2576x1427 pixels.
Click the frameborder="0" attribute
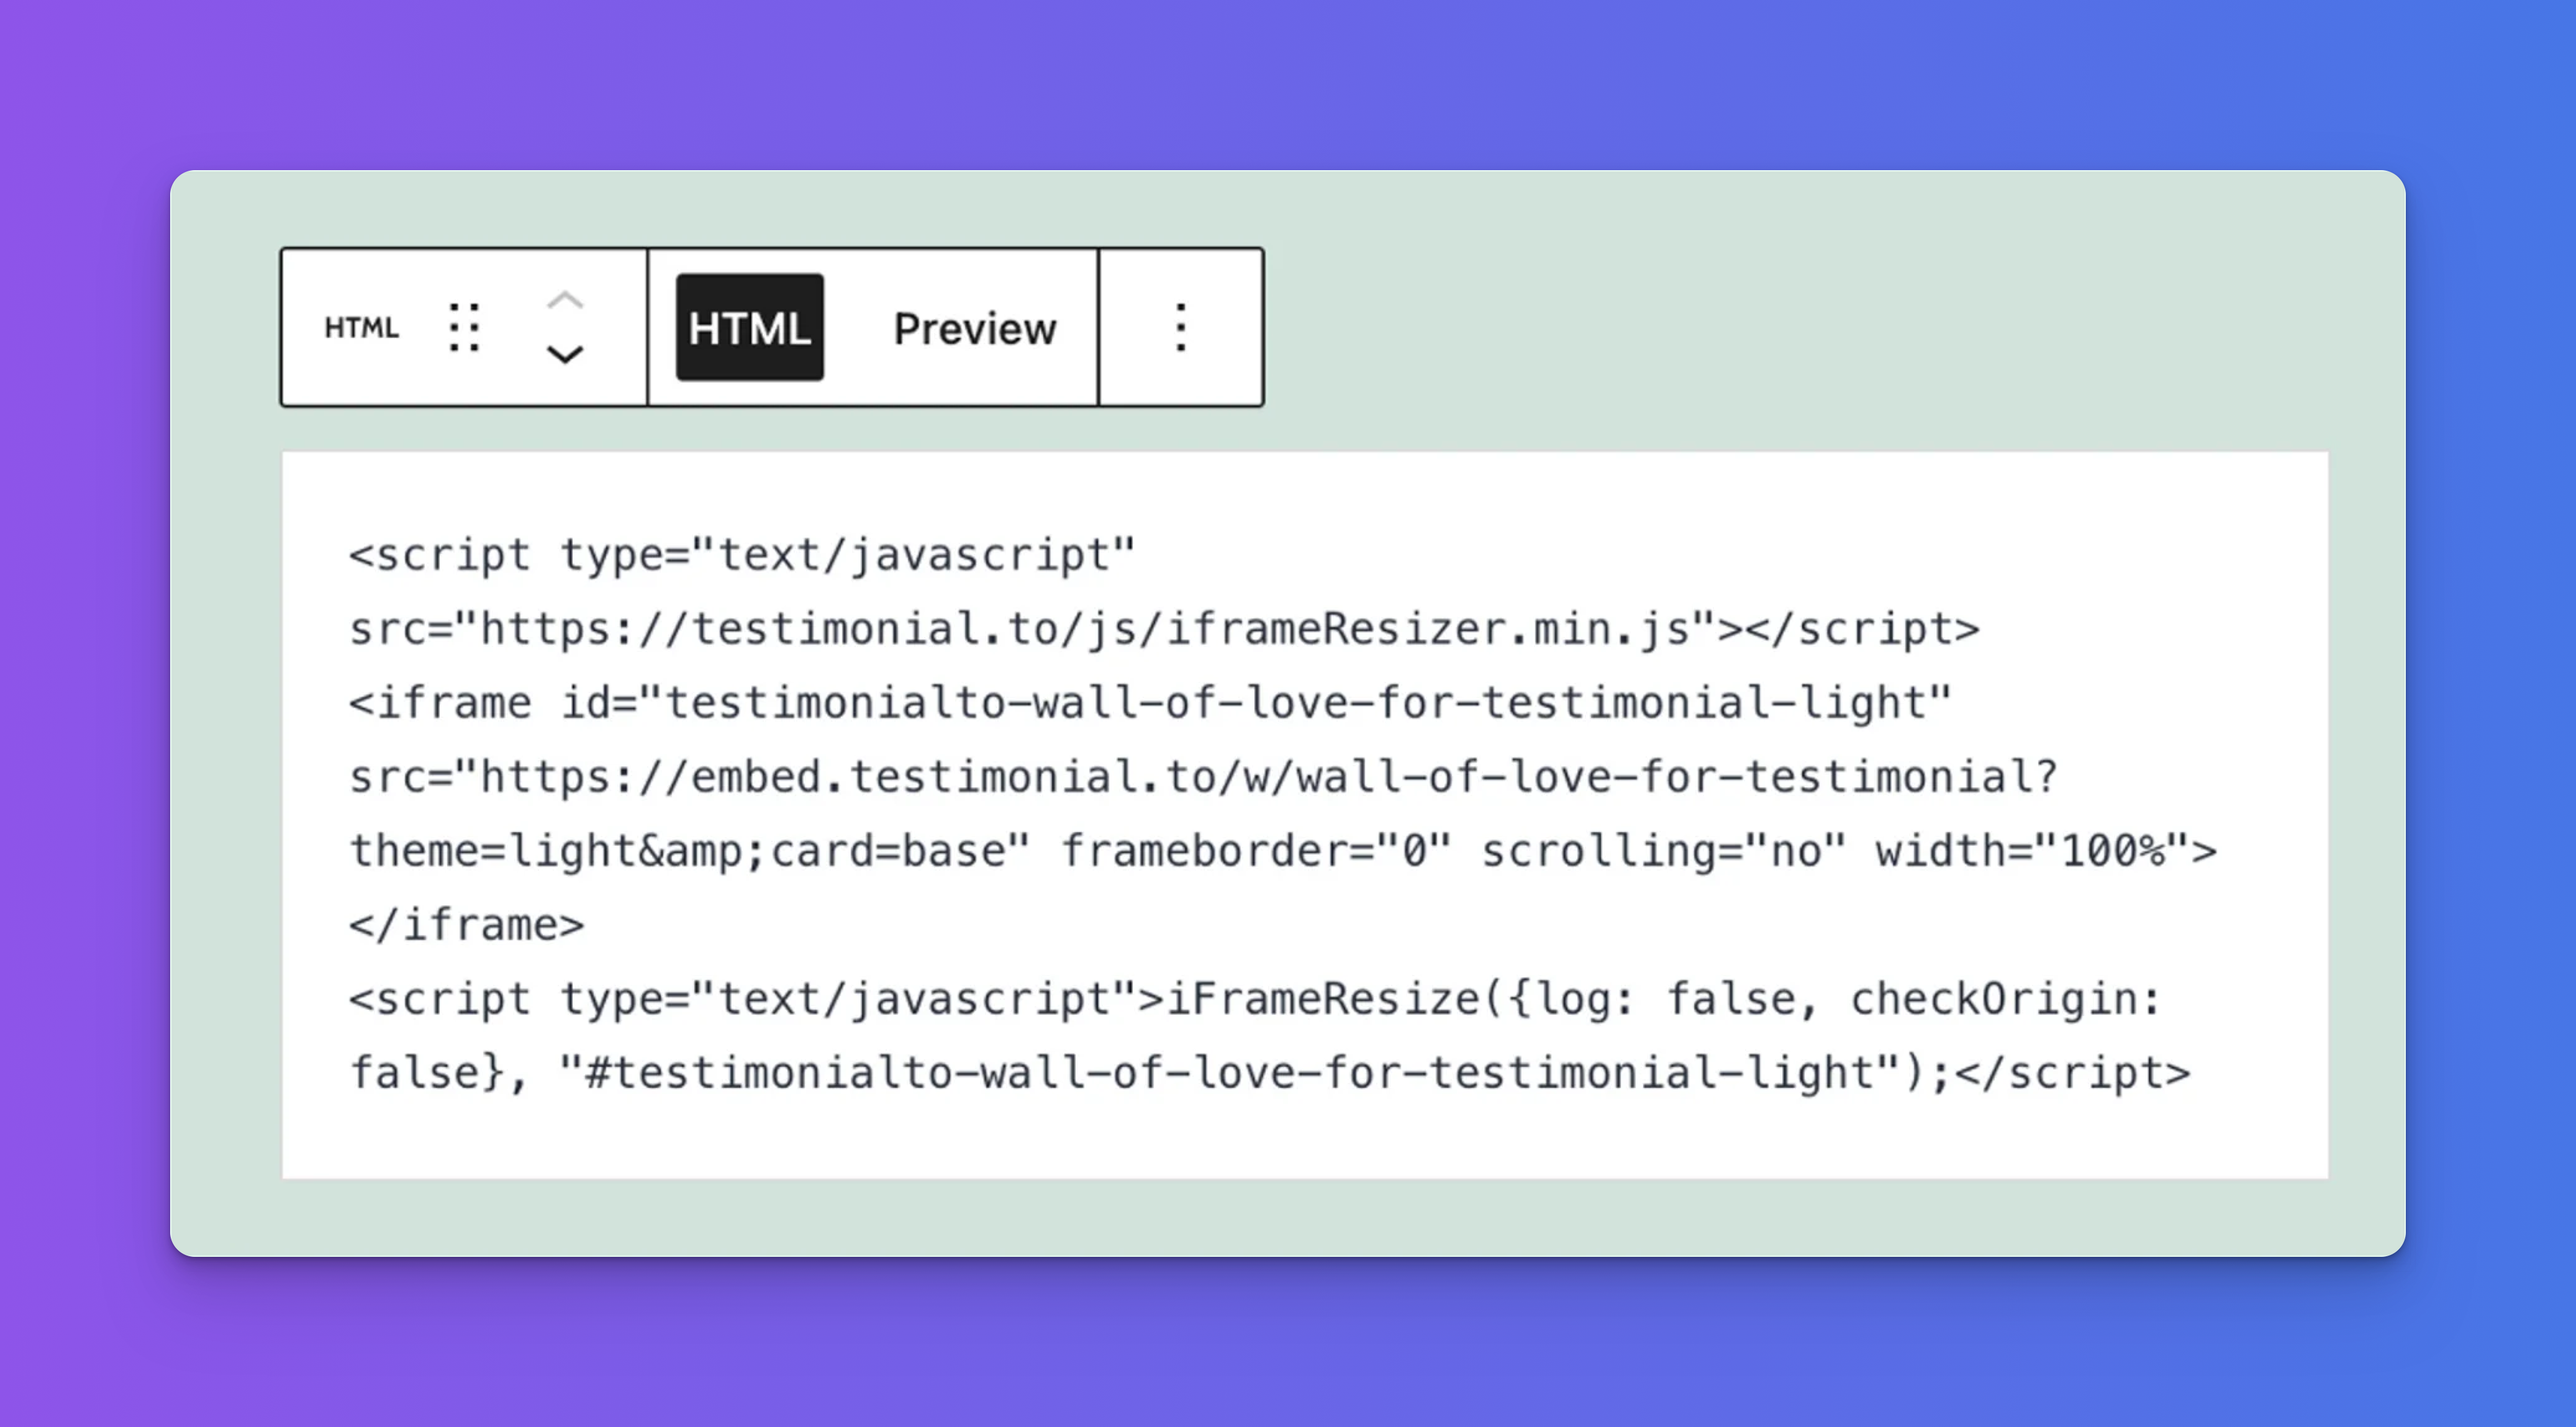point(1255,851)
